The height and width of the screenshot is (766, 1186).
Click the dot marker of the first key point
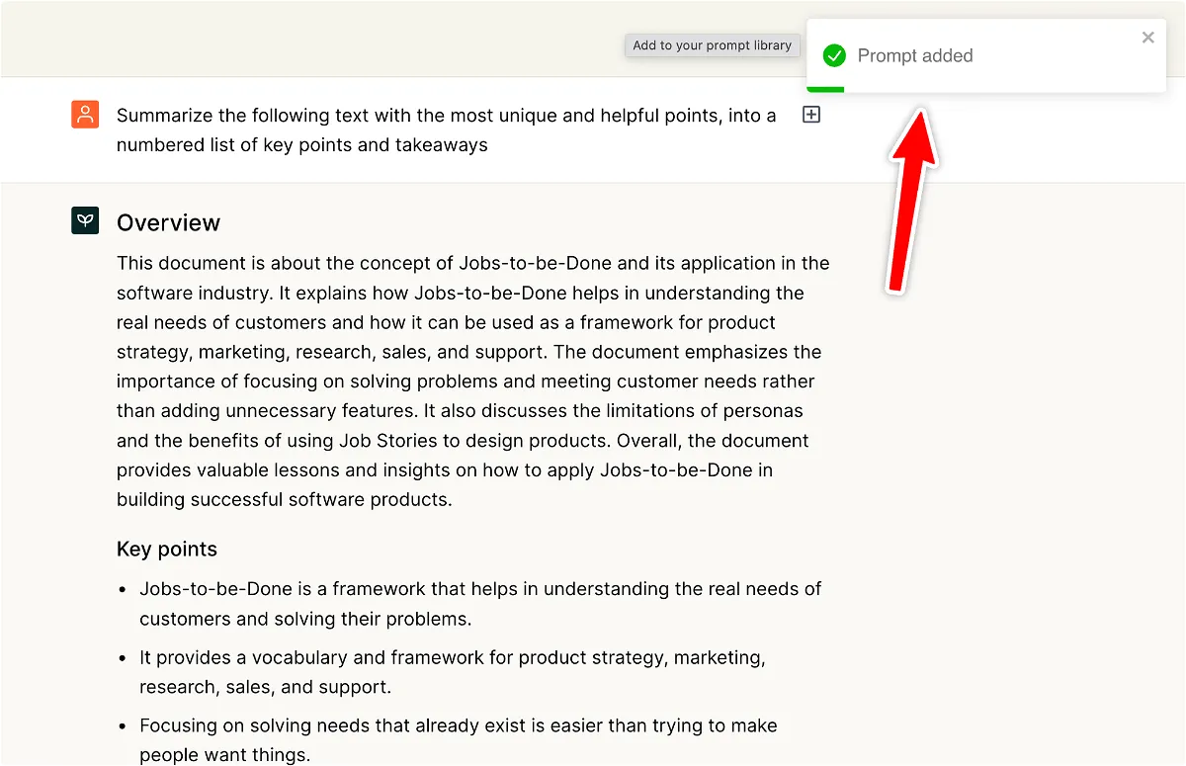123,590
